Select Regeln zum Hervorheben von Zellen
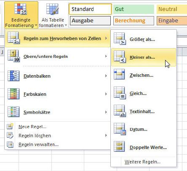This screenshot has width=187, height=171. [58, 38]
